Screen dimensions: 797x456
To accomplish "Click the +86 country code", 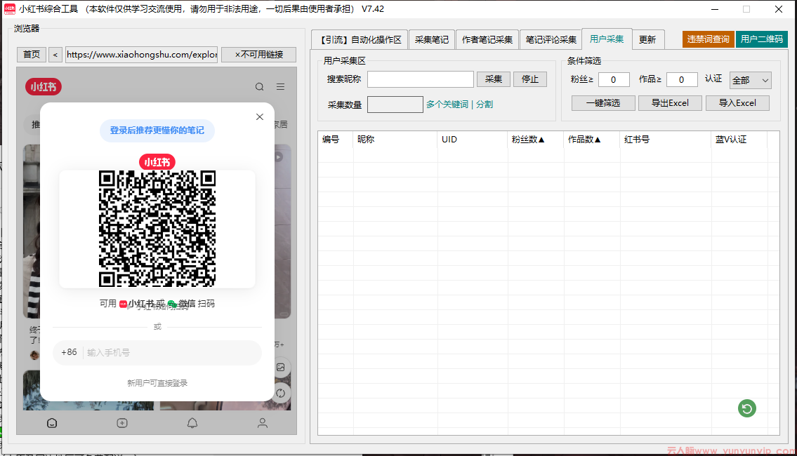I will tap(69, 352).
